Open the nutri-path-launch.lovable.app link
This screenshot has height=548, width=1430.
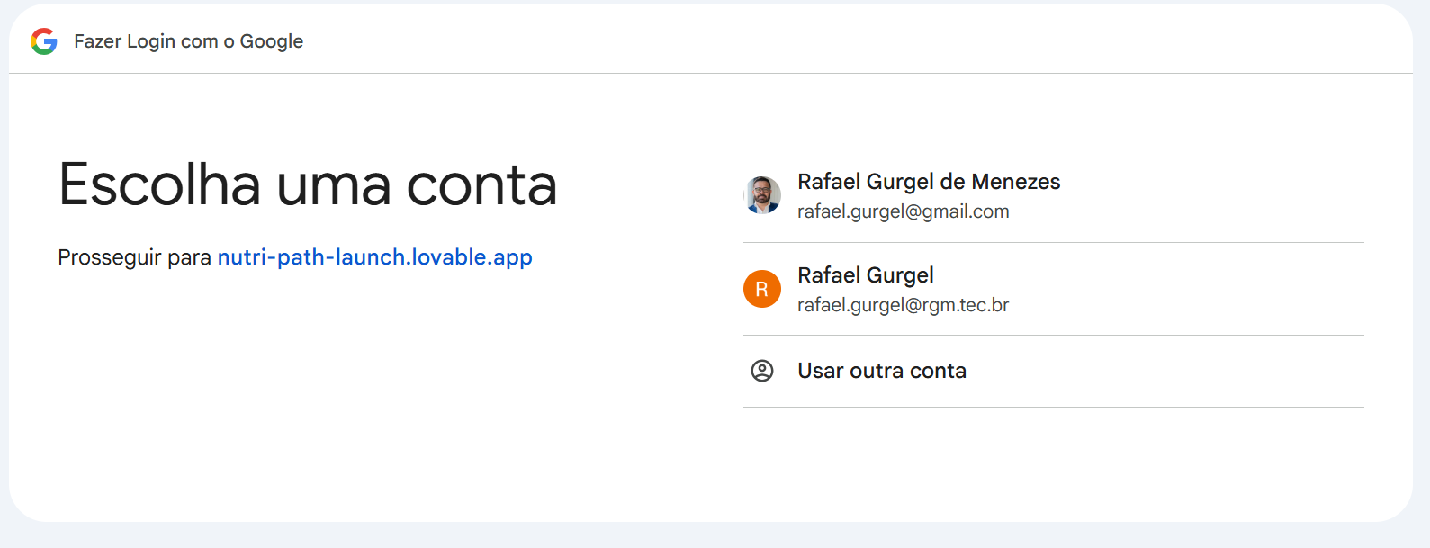(x=374, y=257)
